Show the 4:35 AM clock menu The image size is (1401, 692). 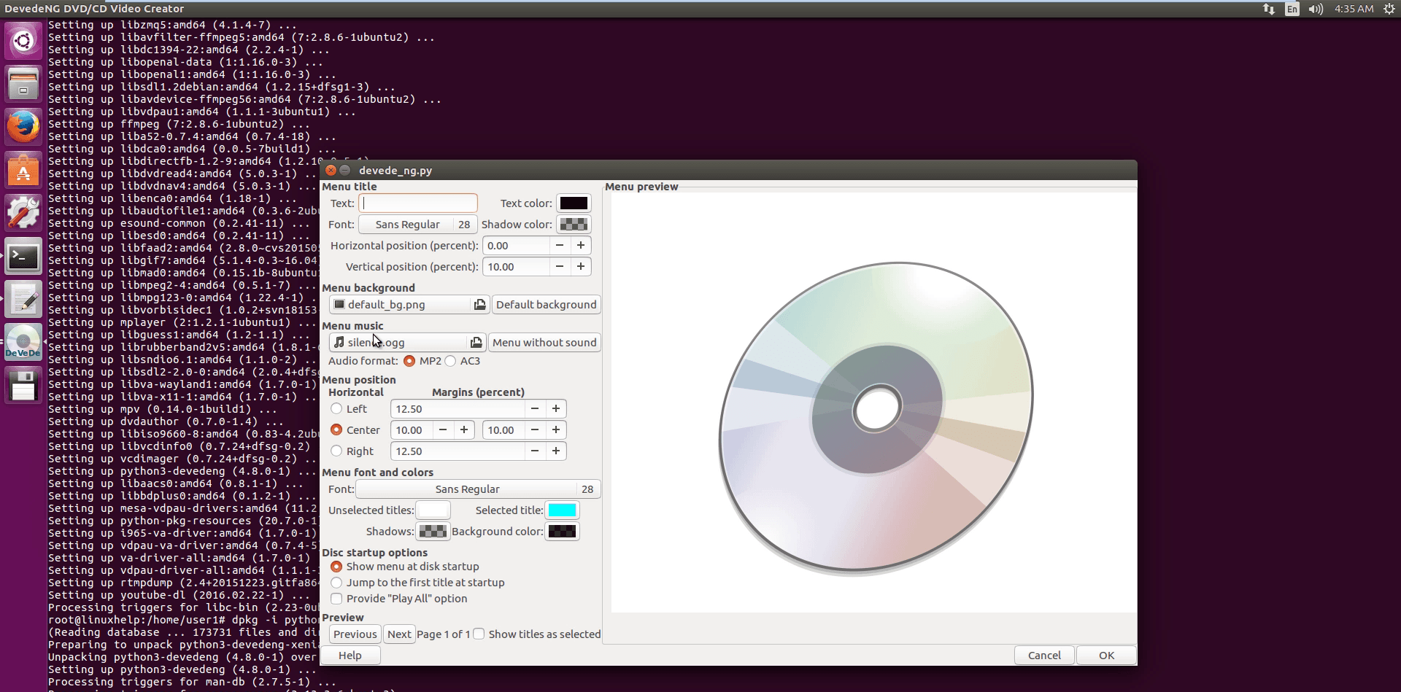pos(1354,9)
